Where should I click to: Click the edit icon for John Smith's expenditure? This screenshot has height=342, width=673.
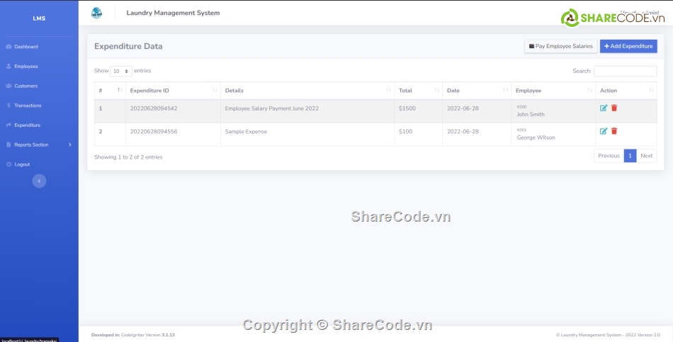604,108
